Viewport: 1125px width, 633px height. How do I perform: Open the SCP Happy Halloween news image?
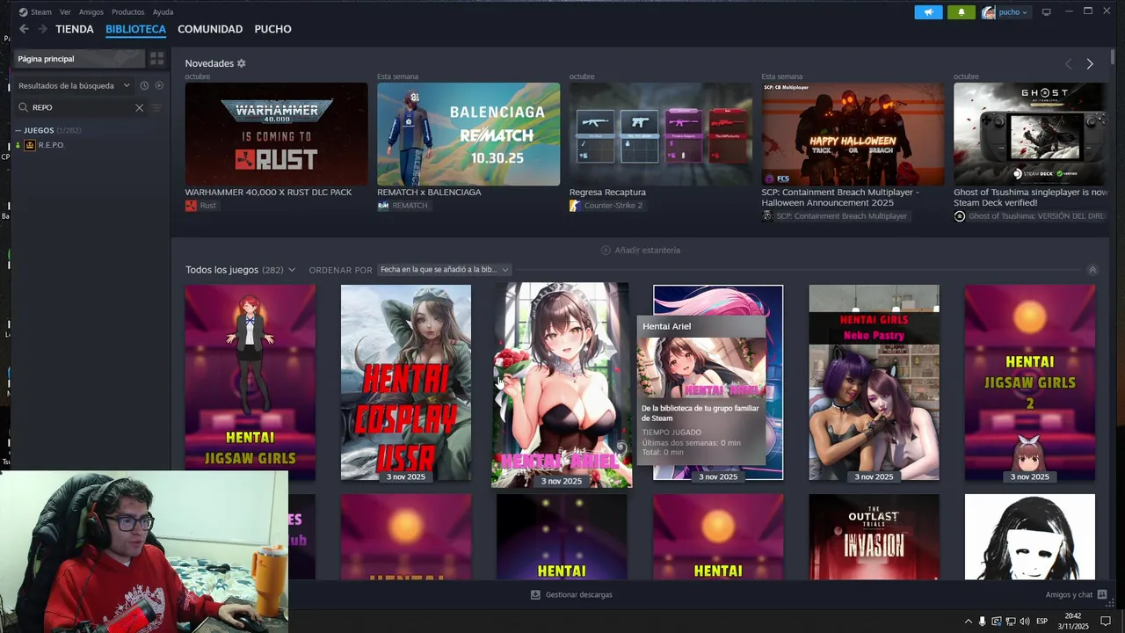click(853, 134)
